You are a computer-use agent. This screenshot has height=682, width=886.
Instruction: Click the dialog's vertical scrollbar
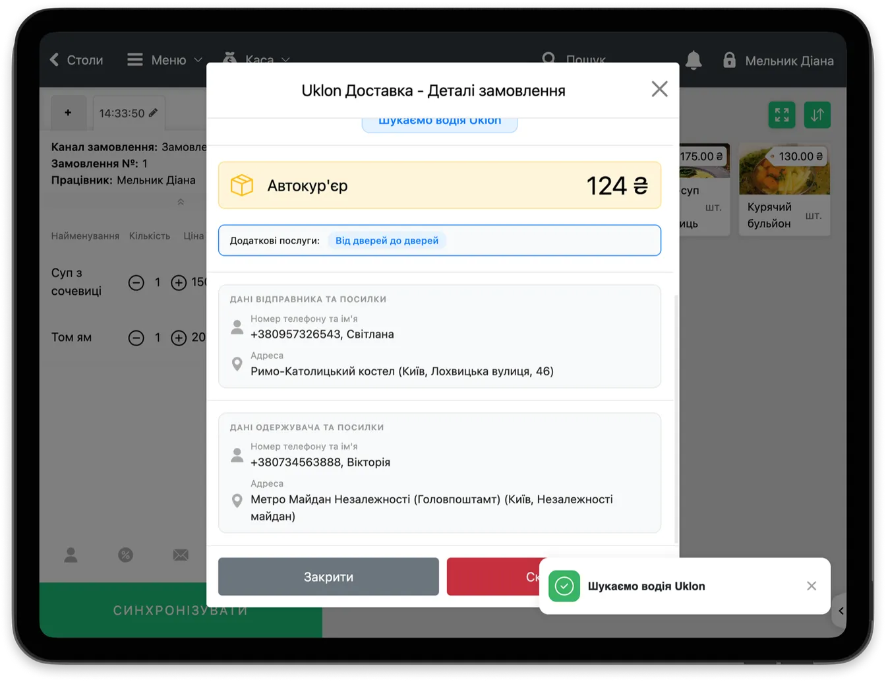[x=676, y=419]
